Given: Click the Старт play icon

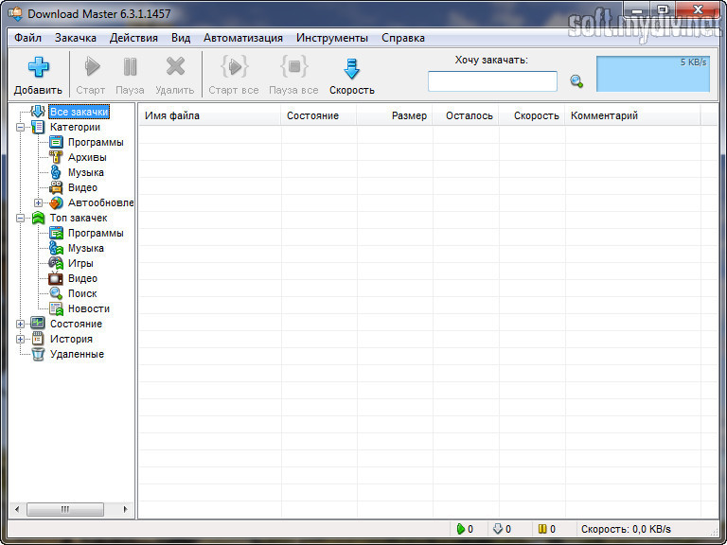Looking at the screenshot, I should [91, 67].
